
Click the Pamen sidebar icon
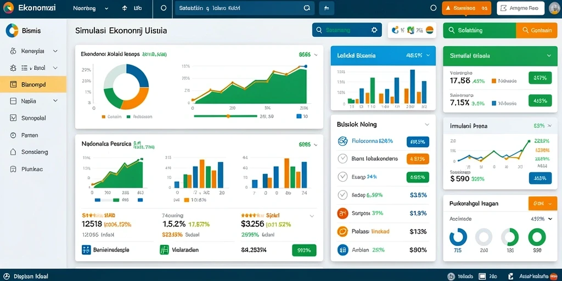(x=13, y=136)
